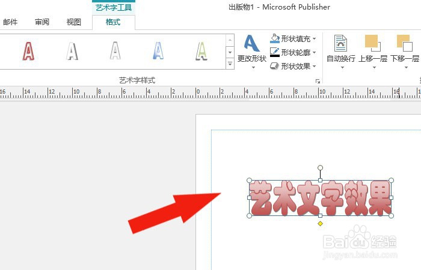Open the 下移一层 dropdown arrow

(x=406, y=67)
